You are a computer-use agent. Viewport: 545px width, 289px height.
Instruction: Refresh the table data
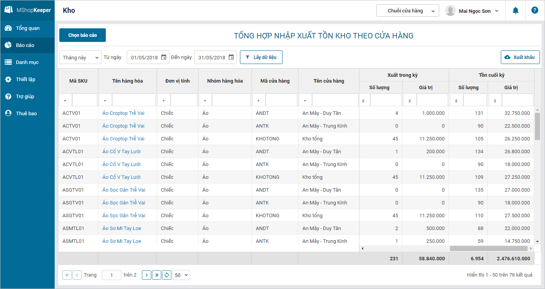tap(167, 275)
